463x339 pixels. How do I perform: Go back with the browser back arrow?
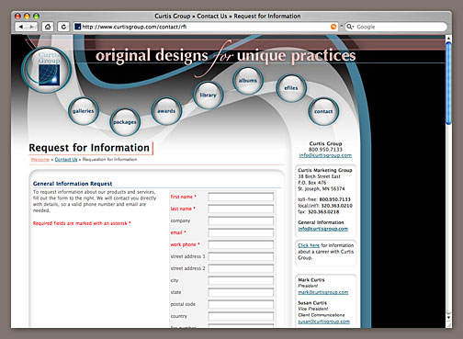point(21,27)
